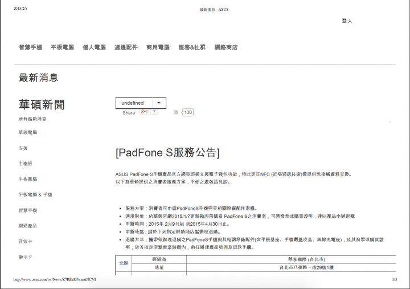The image size is (410, 289).
Task: Open the 平板電腦 top navigation menu
Action: 62,47
